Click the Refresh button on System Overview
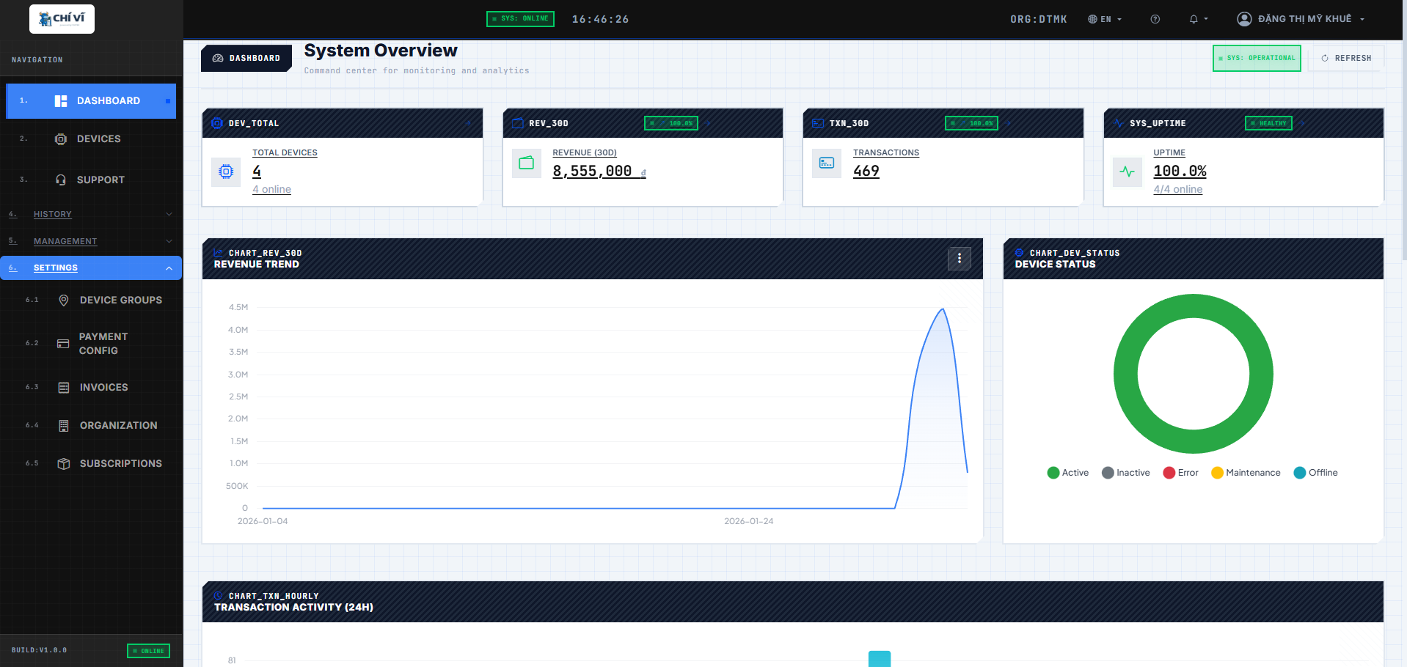Screen dimensions: 1407x667 tap(1346, 58)
